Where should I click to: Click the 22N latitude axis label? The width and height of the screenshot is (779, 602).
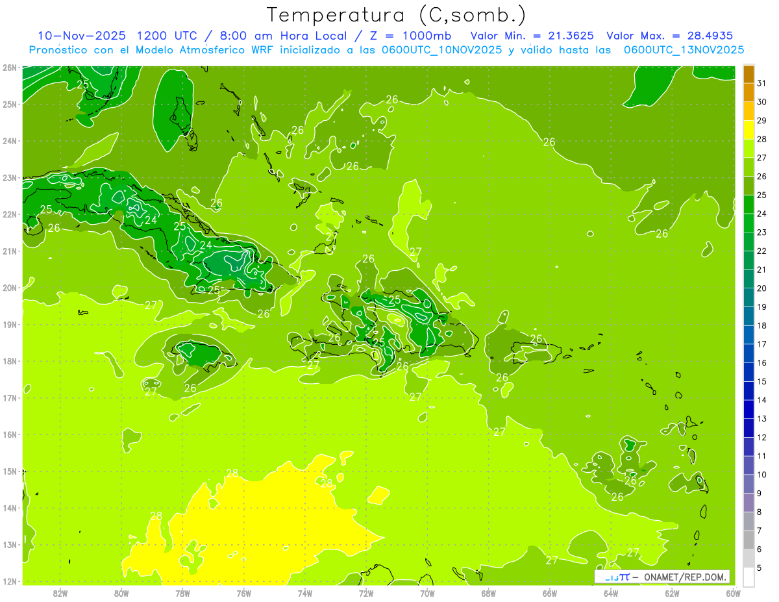[9, 214]
